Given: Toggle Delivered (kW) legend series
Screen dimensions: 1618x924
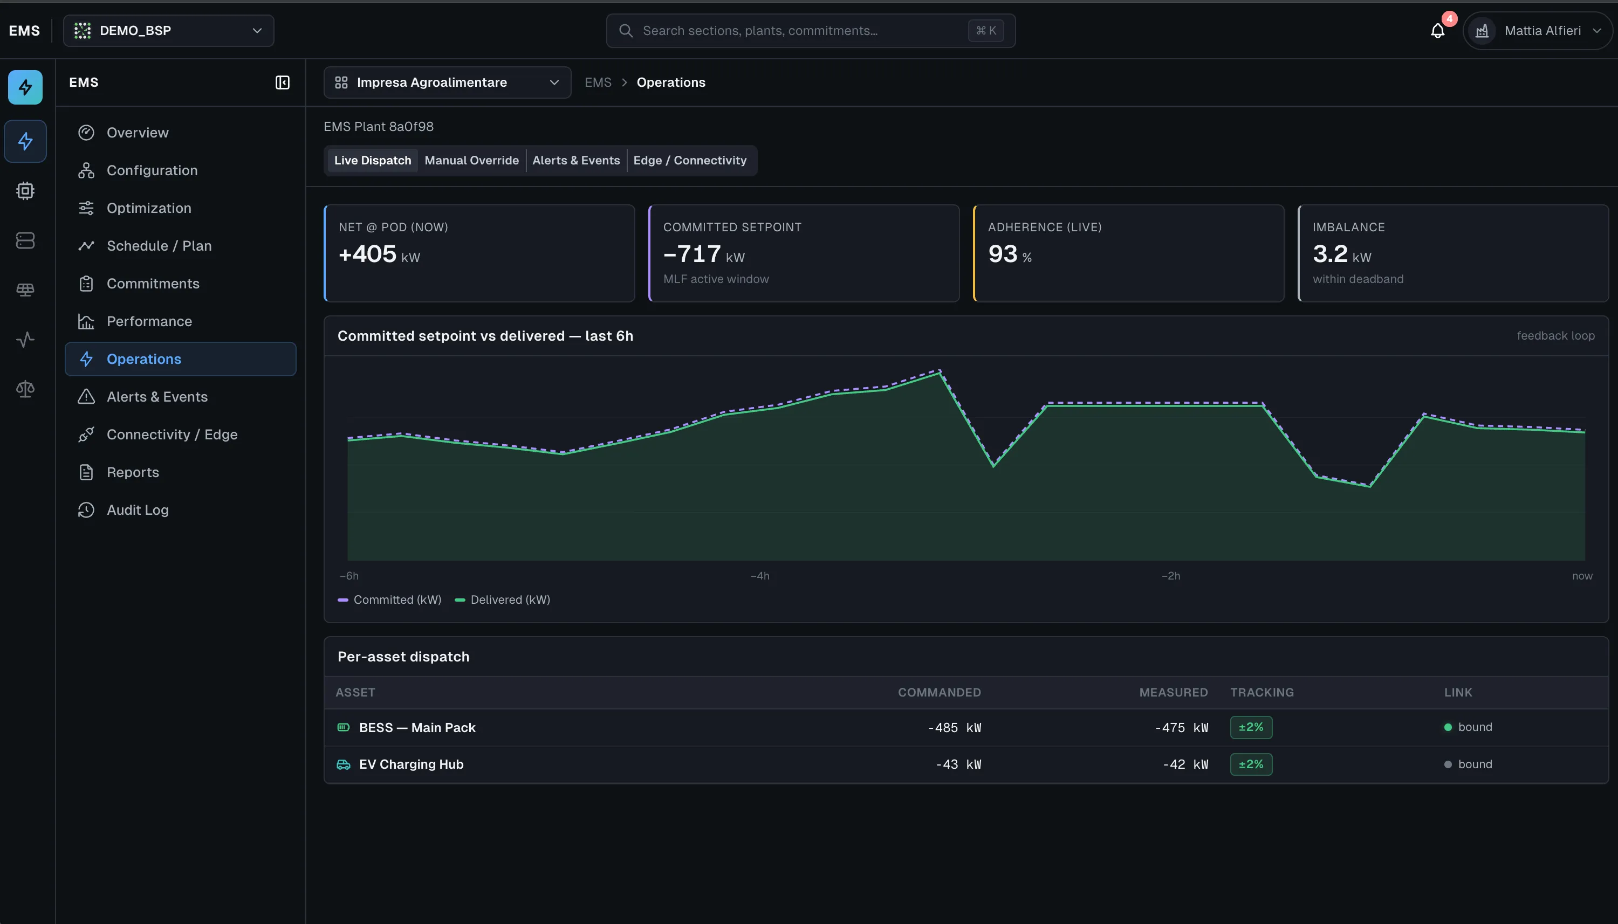Looking at the screenshot, I should 502,599.
